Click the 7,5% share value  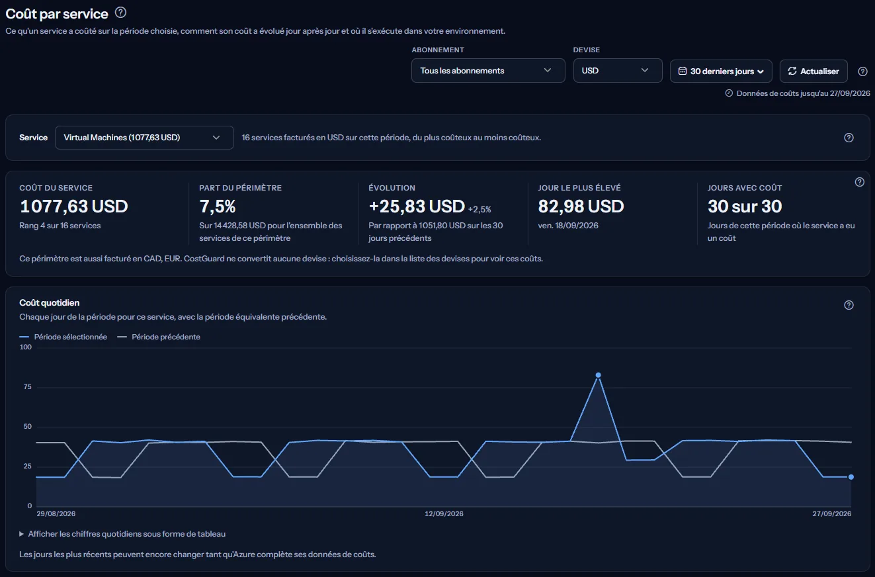pos(218,206)
